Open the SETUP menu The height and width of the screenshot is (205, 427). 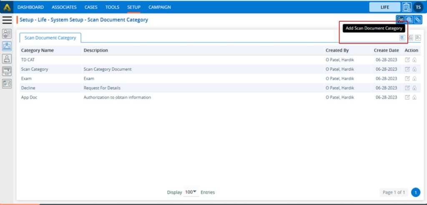click(x=134, y=7)
